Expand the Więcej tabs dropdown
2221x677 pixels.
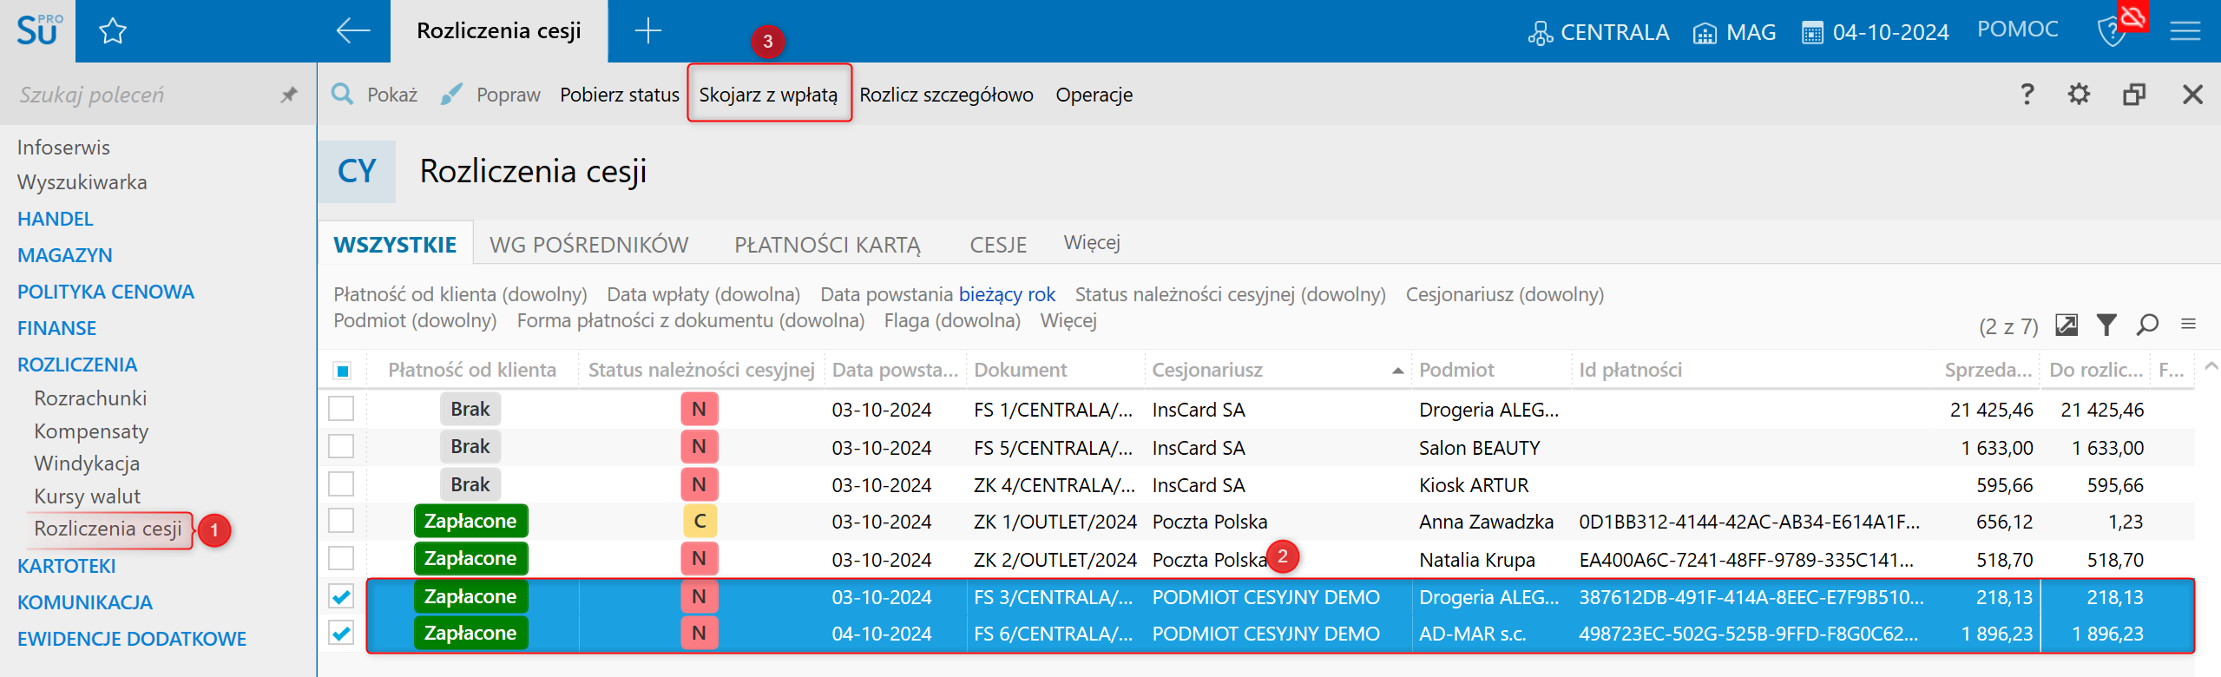click(1091, 243)
